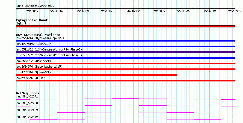
Task: Open variant nsv5554214 (ByrskaBishop2022) label
Action: (40, 38)
